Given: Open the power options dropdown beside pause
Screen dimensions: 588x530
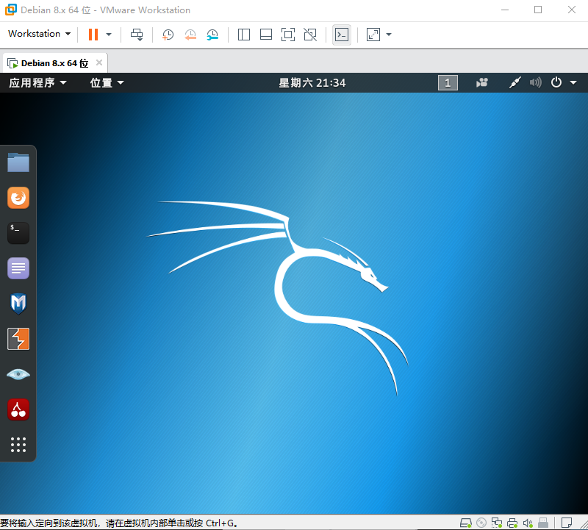Looking at the screenshot, I should click(x=109, y=35).
